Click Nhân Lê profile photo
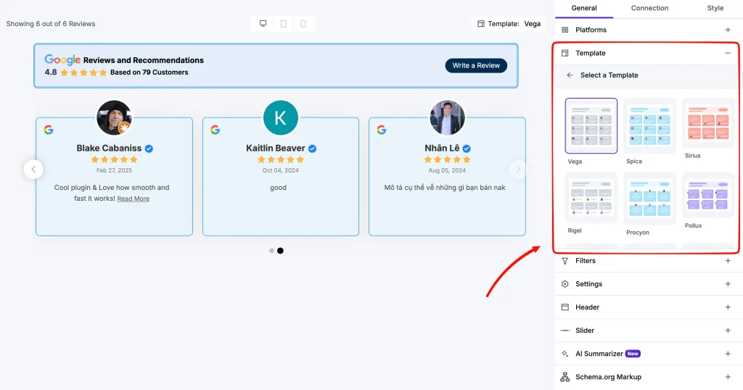The height and width of the screenshot is (390, 743). pyautogui.click(x=447, y=117)
